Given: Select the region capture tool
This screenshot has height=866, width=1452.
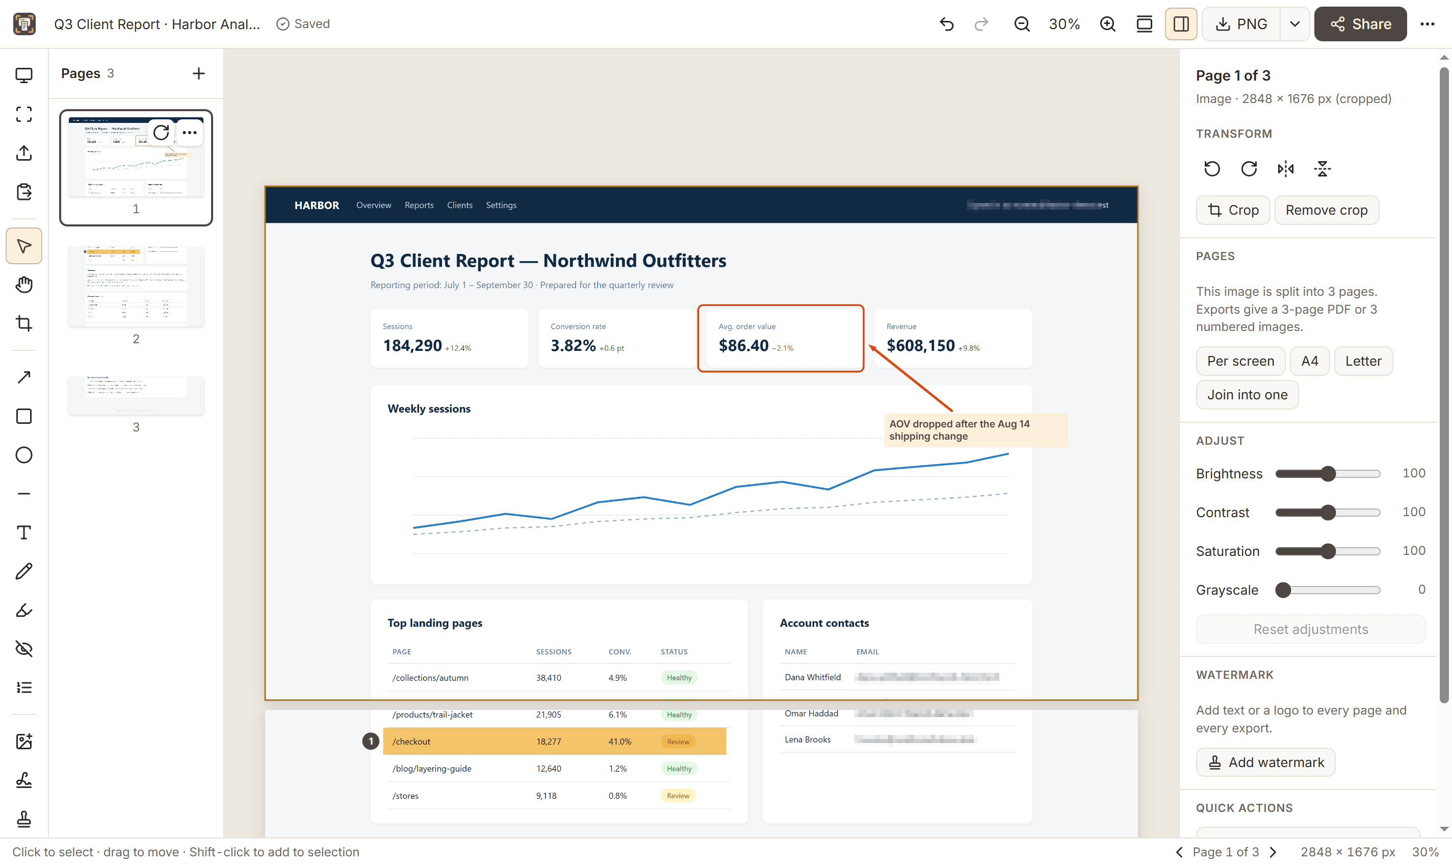Looking at the screenshot, I should tap(24, 114).
